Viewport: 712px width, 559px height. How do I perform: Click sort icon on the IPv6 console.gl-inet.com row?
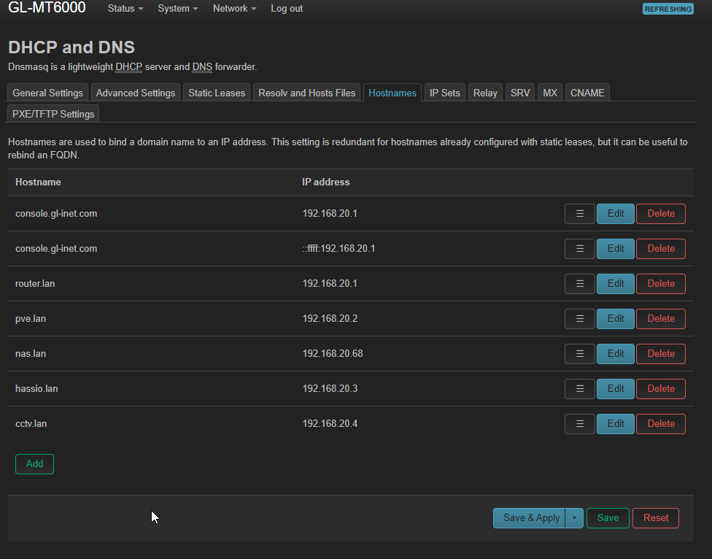[x=579, y=249]
